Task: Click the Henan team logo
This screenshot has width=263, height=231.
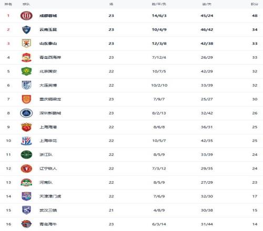Action: coord(26,182)
